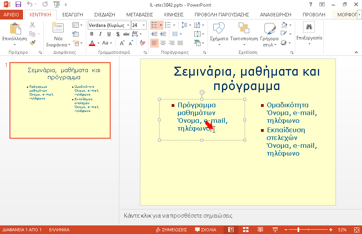The height and width of the screenshot is (234, 362).
Task: Start slideshow from beginning icon
Action: click(x=57, y=4)
